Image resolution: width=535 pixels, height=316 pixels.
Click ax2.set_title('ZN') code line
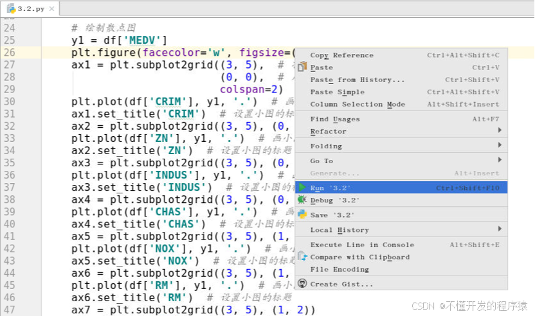pos(132,151)
